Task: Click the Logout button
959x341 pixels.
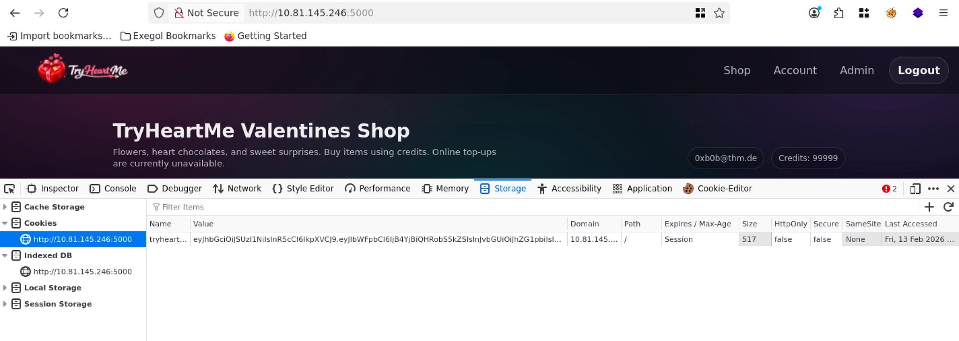Action: coord(918,70)
